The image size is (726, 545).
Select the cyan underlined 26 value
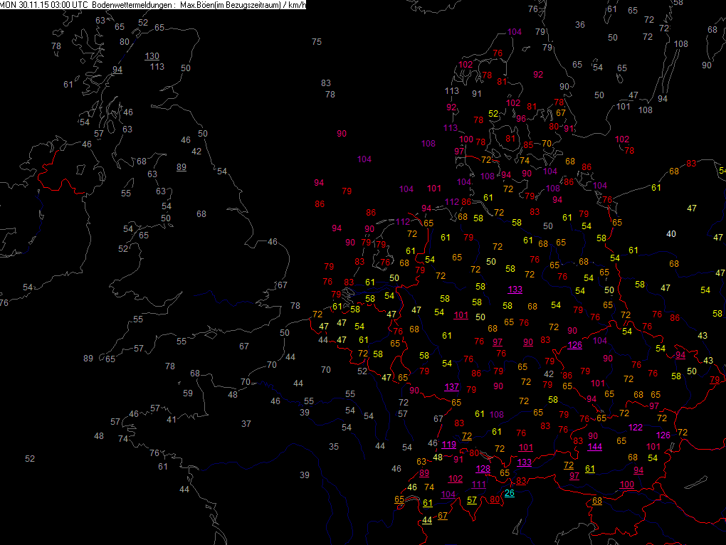tap(509, 493)
